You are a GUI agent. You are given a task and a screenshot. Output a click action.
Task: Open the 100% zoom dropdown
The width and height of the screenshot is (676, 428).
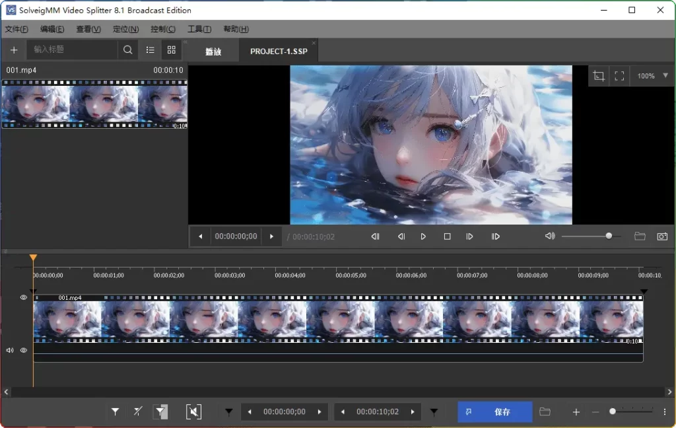tap(652, 76)
